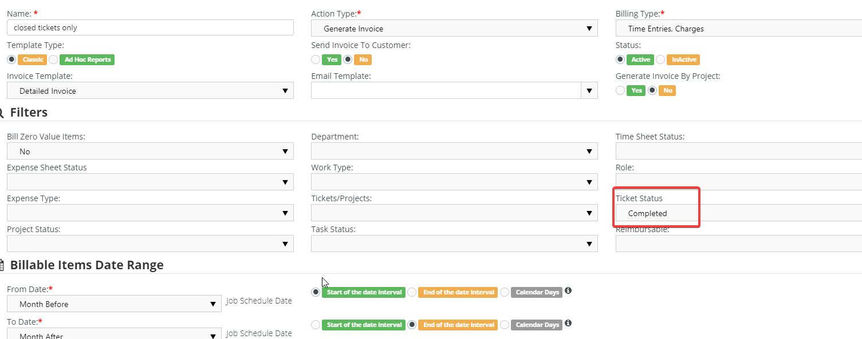Click the Name text field

(150, 27)
